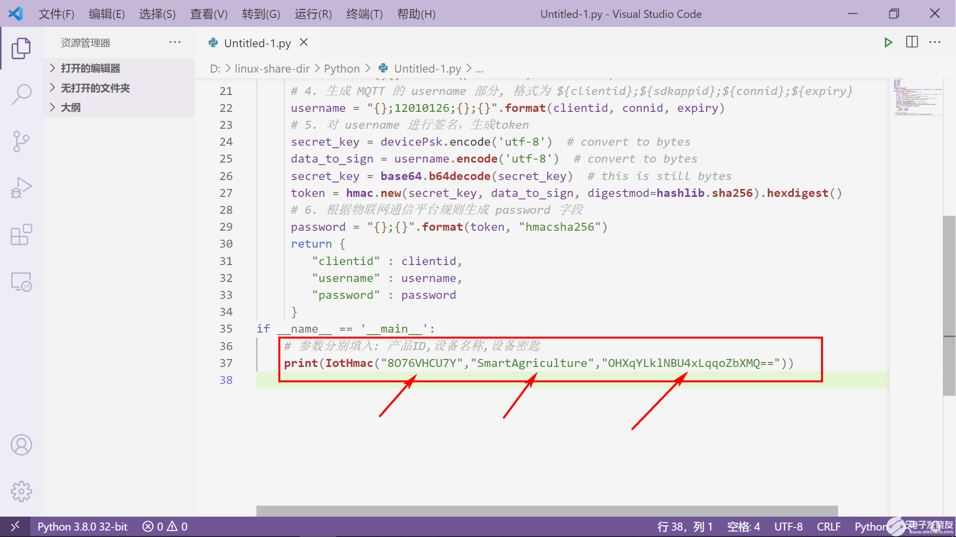The image size is (956, 537).
Task: Click Untitled-1.py in breadcrumb path
Action: click(427, 69)
